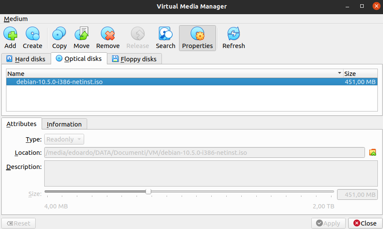Click the Close button at bottom
The width and height of the screenshot is (383, 229).
(365, 223)
